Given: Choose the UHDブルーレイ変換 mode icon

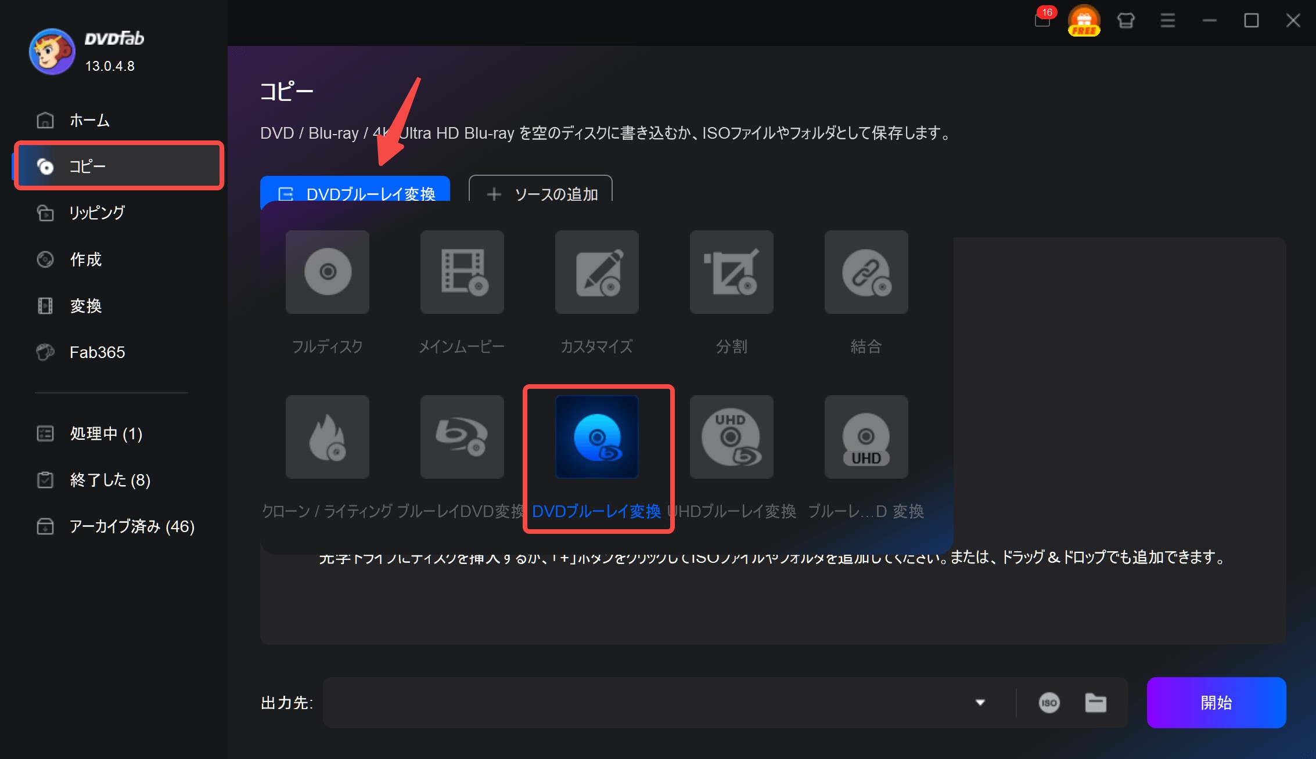Looking at the screenshot, I should click(x=732, y=437).
